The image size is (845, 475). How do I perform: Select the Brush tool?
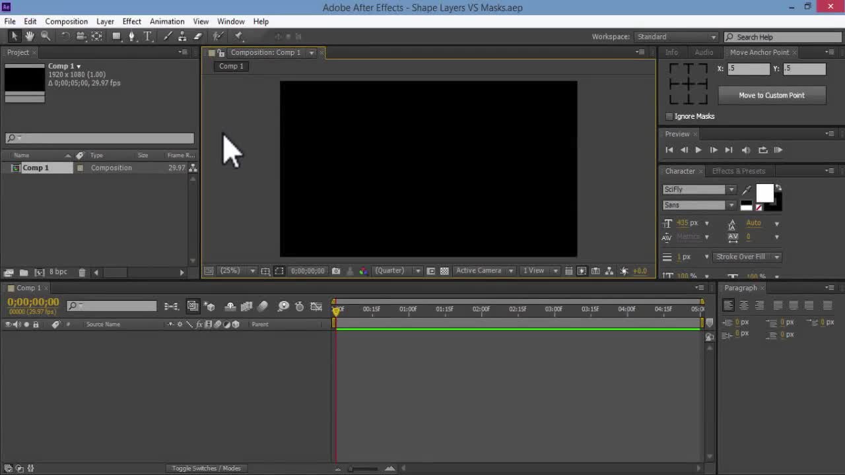pos(168,37)
